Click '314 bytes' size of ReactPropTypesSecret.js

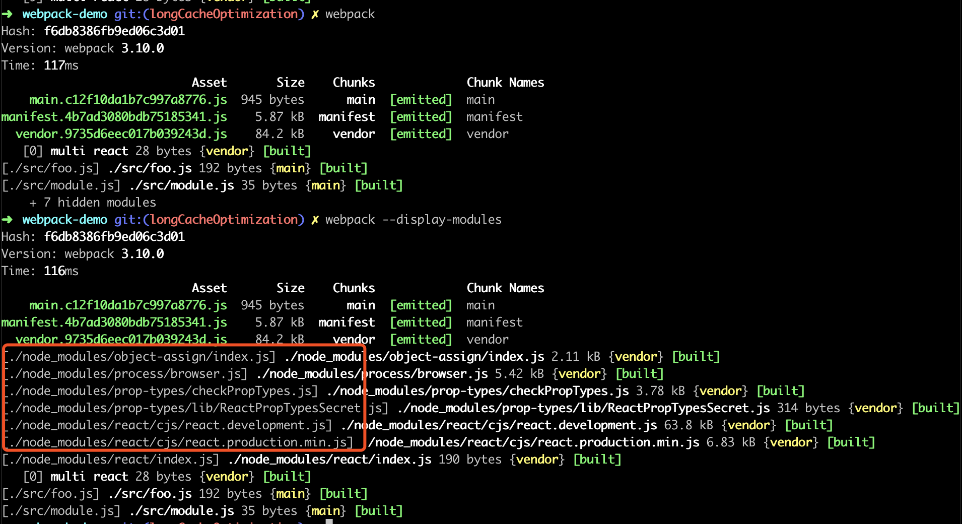tap(808, 408)
